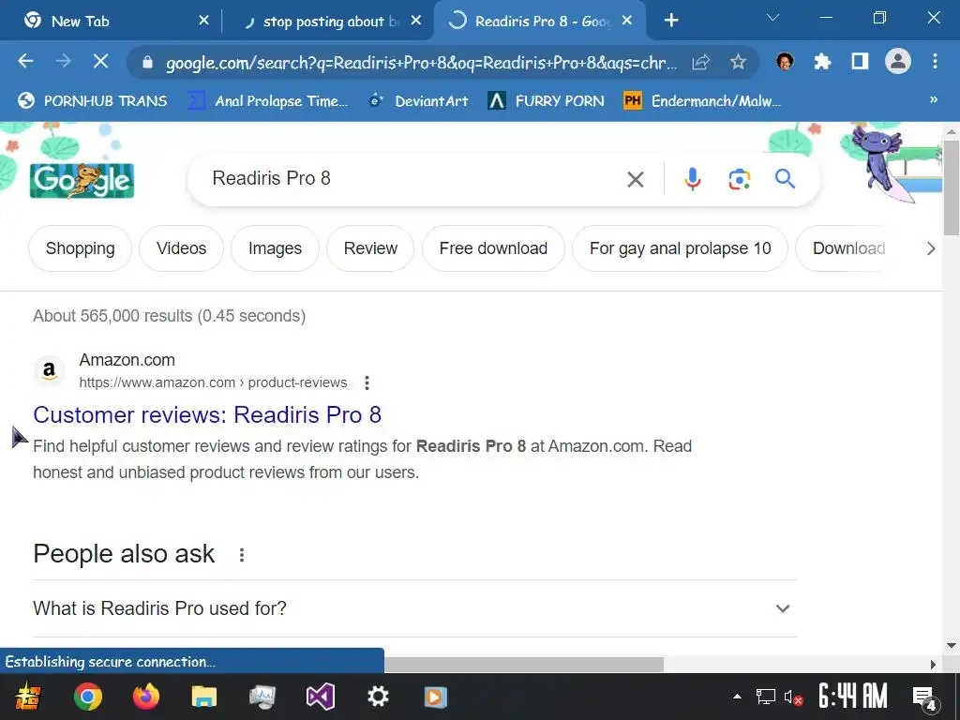This screenshot has width=960, height=720.
Task: Click the forward navigation arrow
Action: 63,61
